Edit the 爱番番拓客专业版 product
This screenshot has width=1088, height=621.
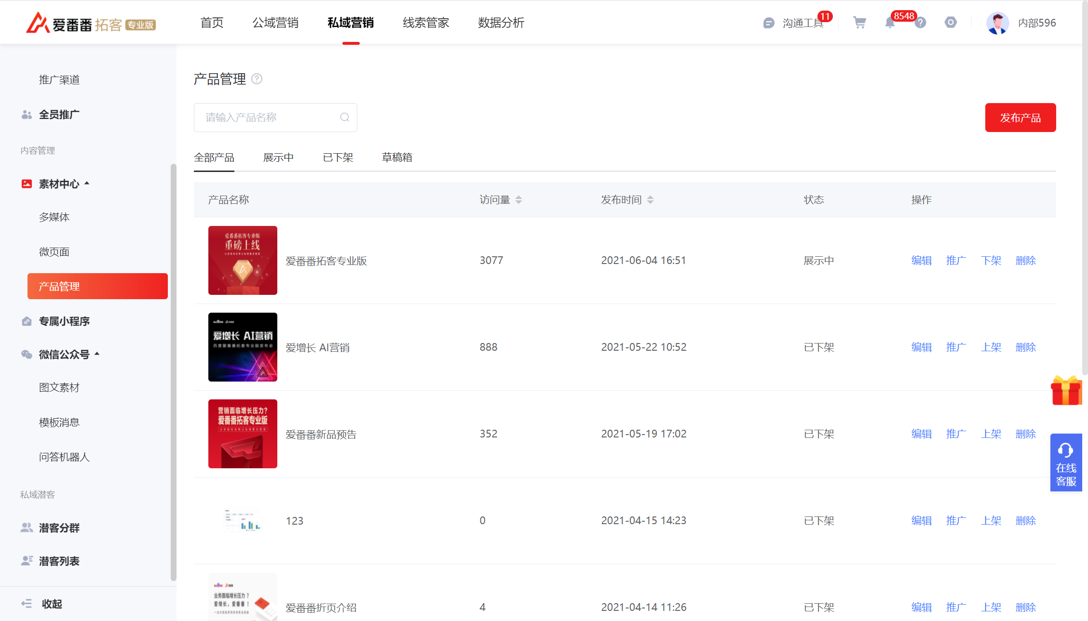click(x=921, y=261)
